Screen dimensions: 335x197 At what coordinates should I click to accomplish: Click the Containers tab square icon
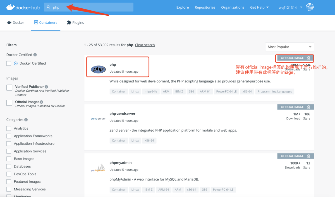click(x=36, y=22)
